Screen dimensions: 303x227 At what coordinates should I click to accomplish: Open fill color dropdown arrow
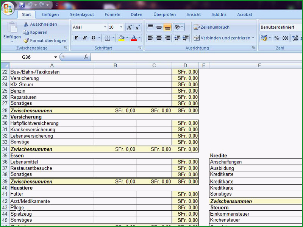(127, 38)
